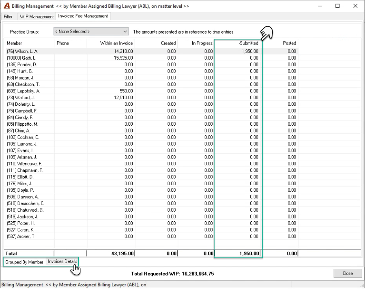365x289 pixels.
Task: Select member (110) Villeneuve, F.
Action: pos(24,164)
